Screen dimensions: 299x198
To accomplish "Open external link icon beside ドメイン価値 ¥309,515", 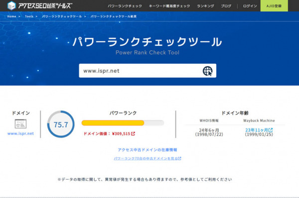I will click(133, 134).
